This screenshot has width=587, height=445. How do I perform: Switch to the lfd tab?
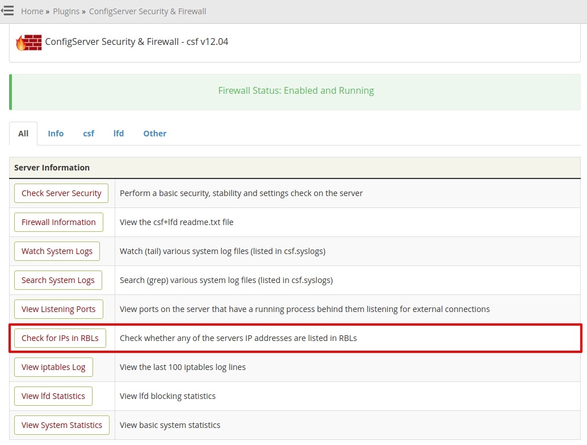119,134
